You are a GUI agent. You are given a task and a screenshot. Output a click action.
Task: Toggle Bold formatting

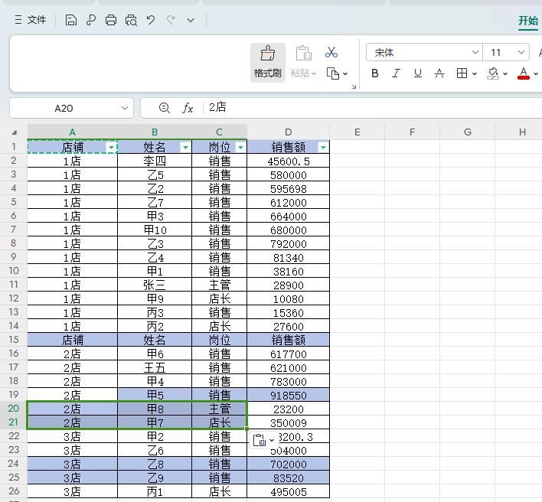point(375,73)
